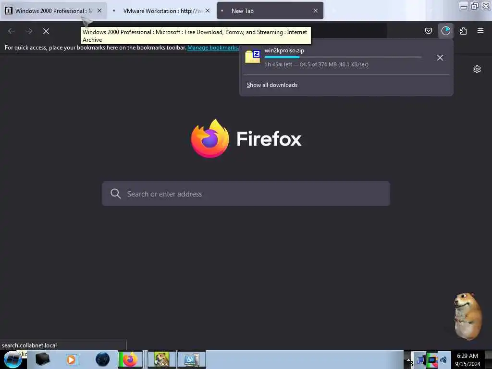Click the monitor icon in the system tray
The height and width of the screenshot is (369, 492).
(x=432, y=359)
